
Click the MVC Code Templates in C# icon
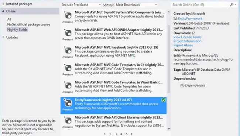68,68
